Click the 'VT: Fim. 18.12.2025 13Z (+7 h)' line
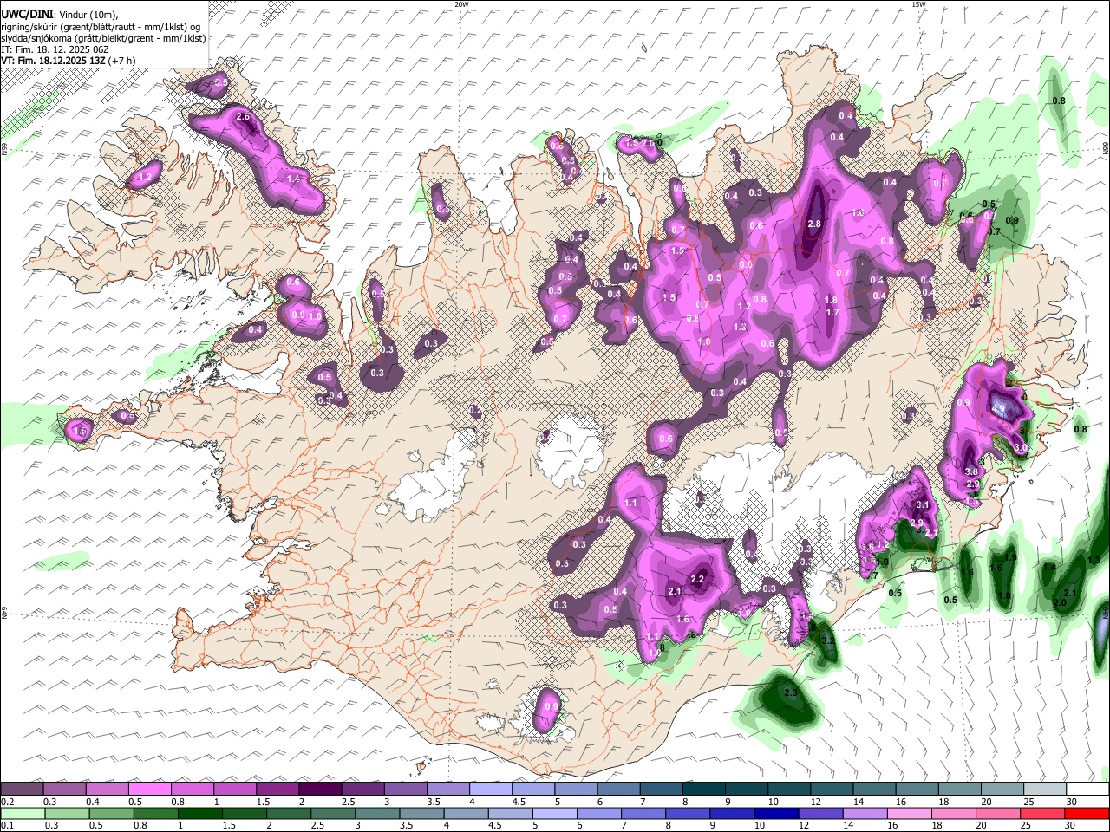This screenshot has height=832, width=1110. [68, 61]
